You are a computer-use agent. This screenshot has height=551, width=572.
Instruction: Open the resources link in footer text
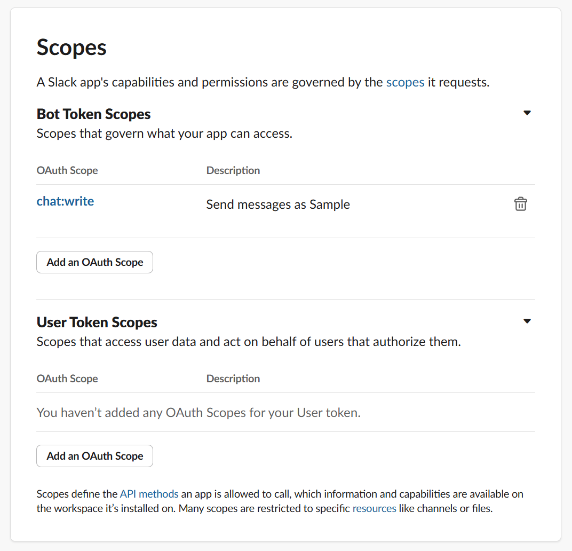tap(374, 508)
